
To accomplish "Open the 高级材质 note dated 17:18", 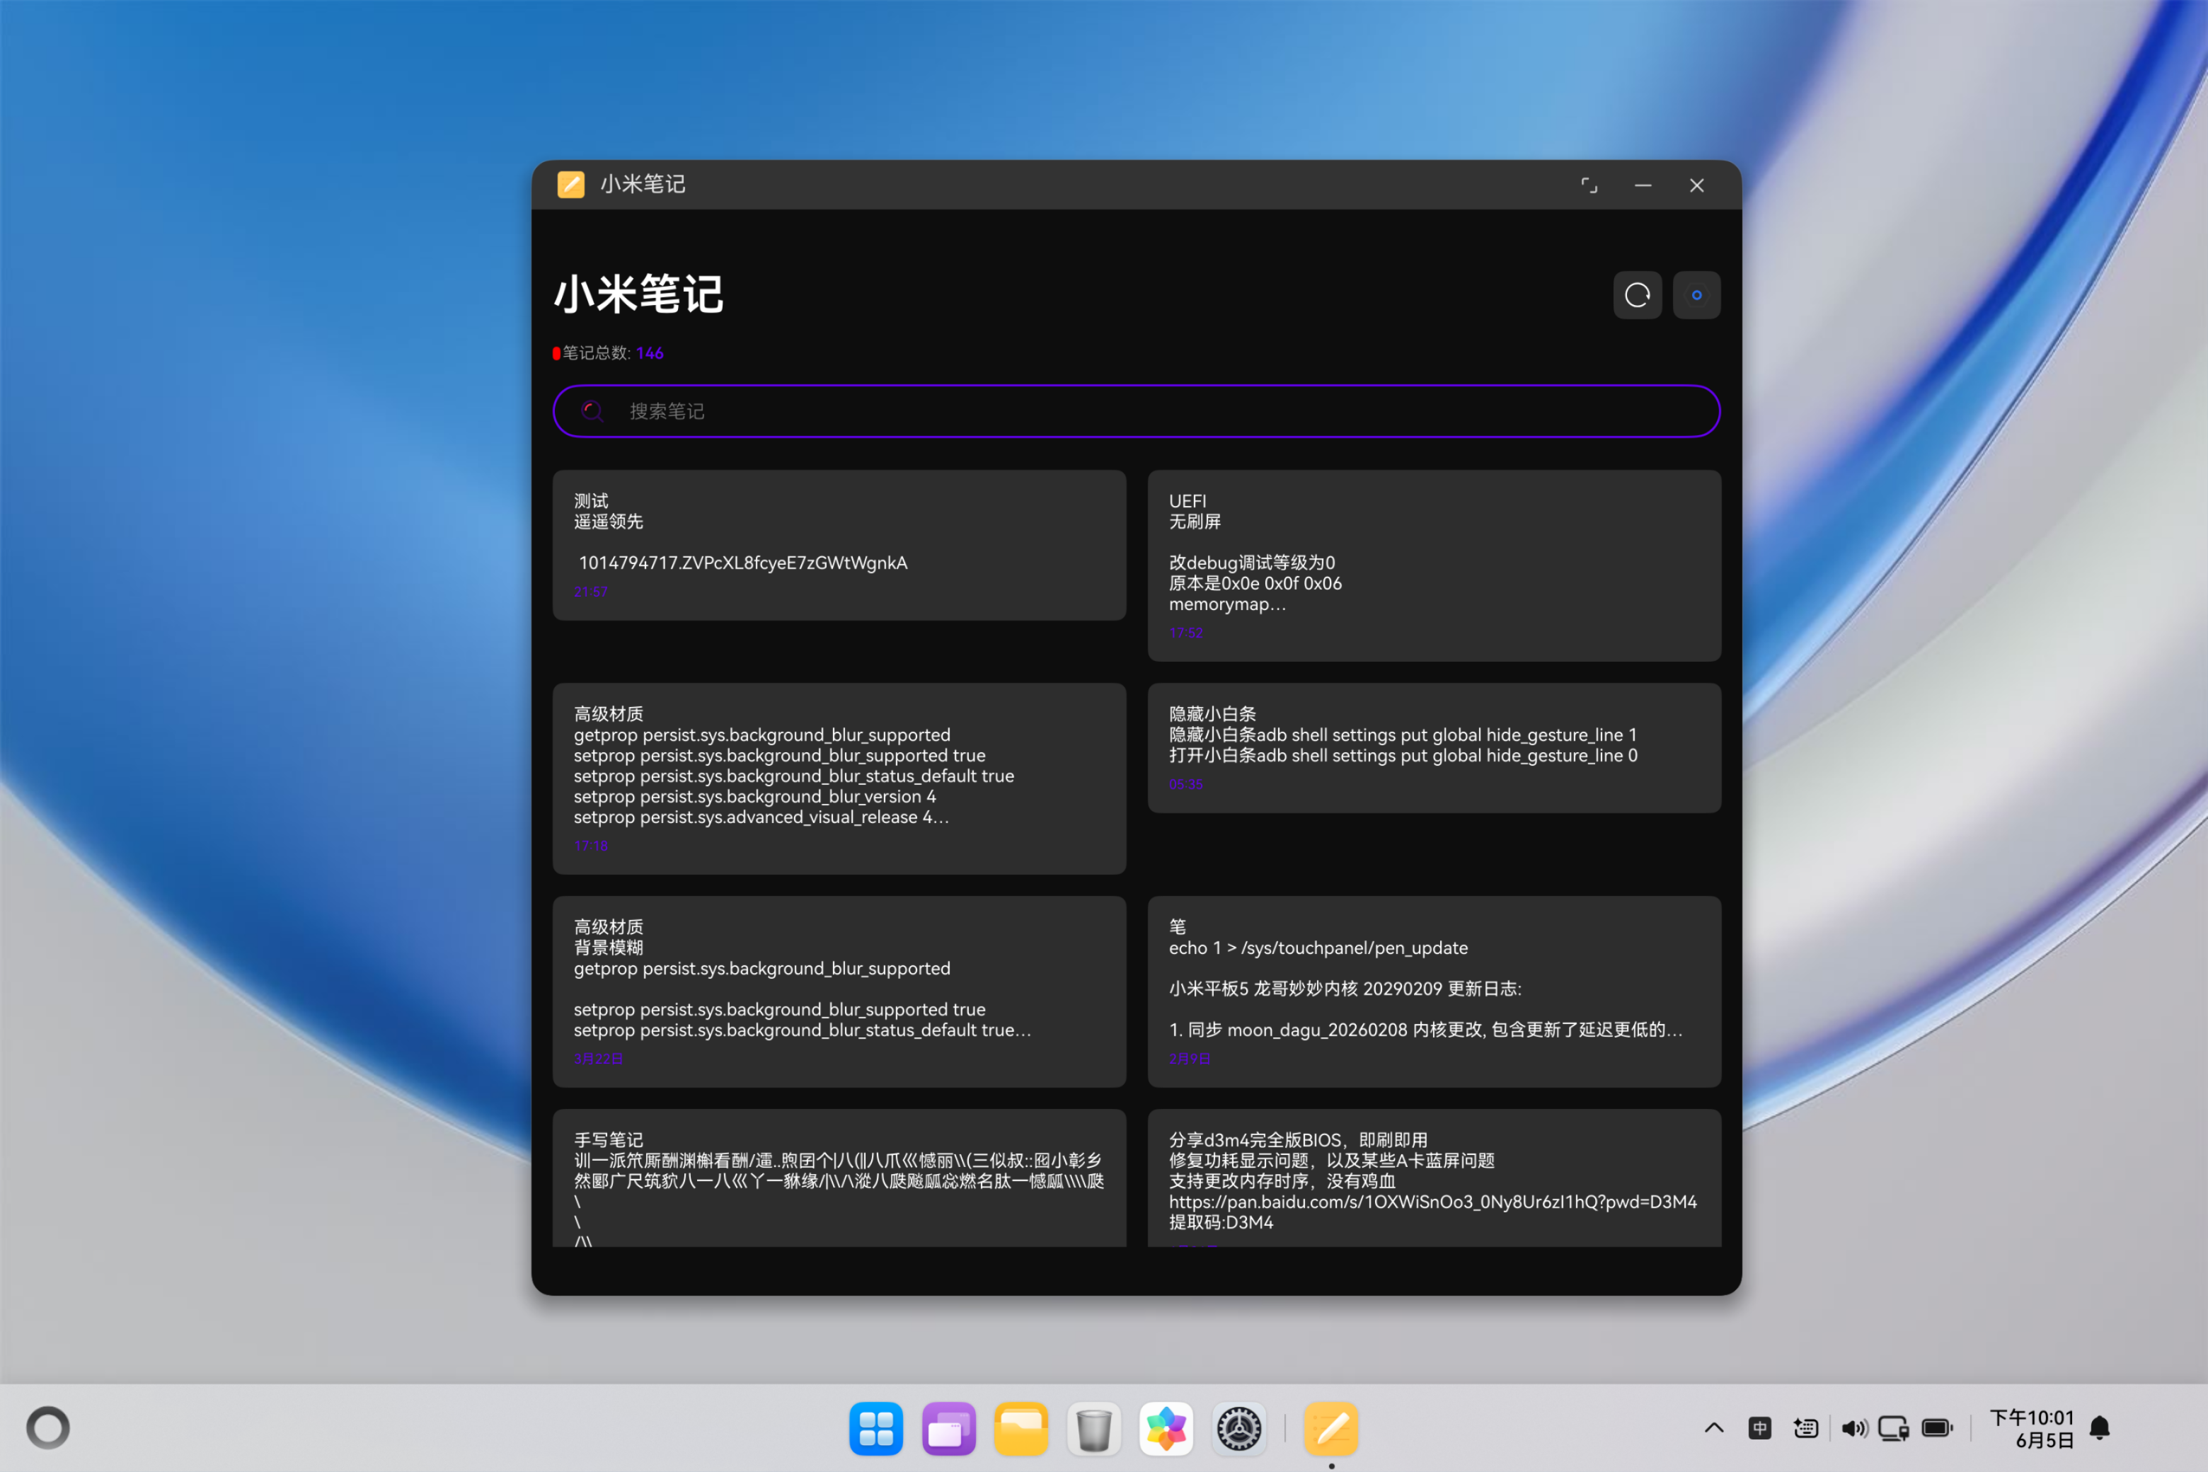I will point(839,779).
